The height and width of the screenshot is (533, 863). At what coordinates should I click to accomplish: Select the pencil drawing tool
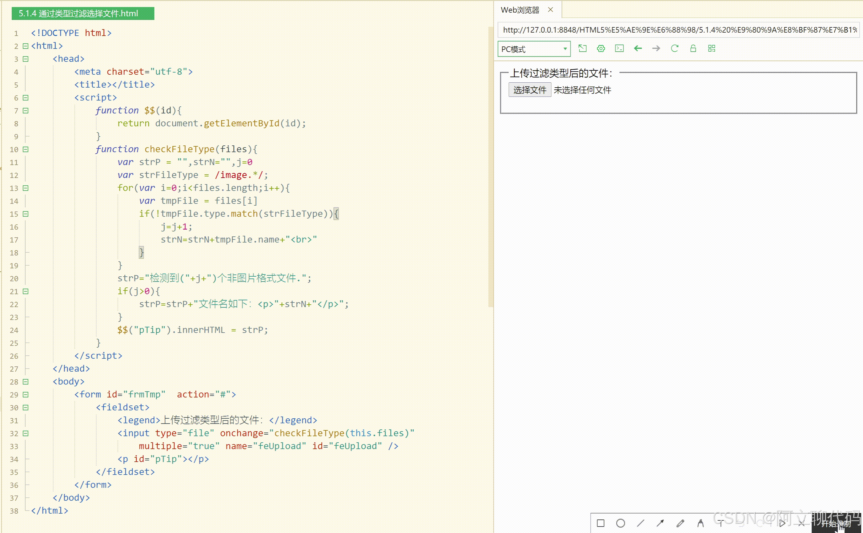[x=680, y=523]
